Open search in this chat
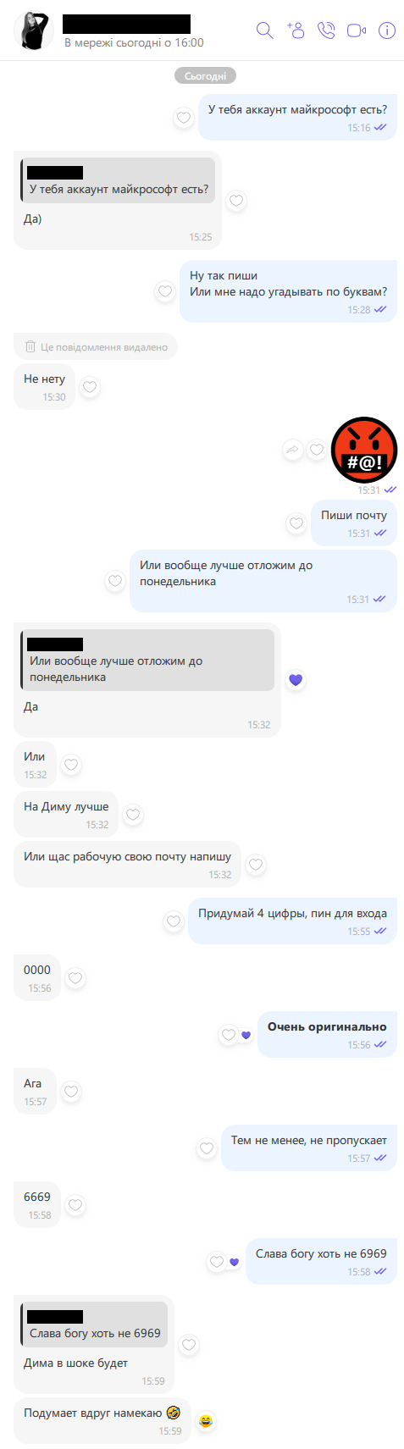Screen dimensions: 404x1449 pyautogui.click(x=264, y=30)
